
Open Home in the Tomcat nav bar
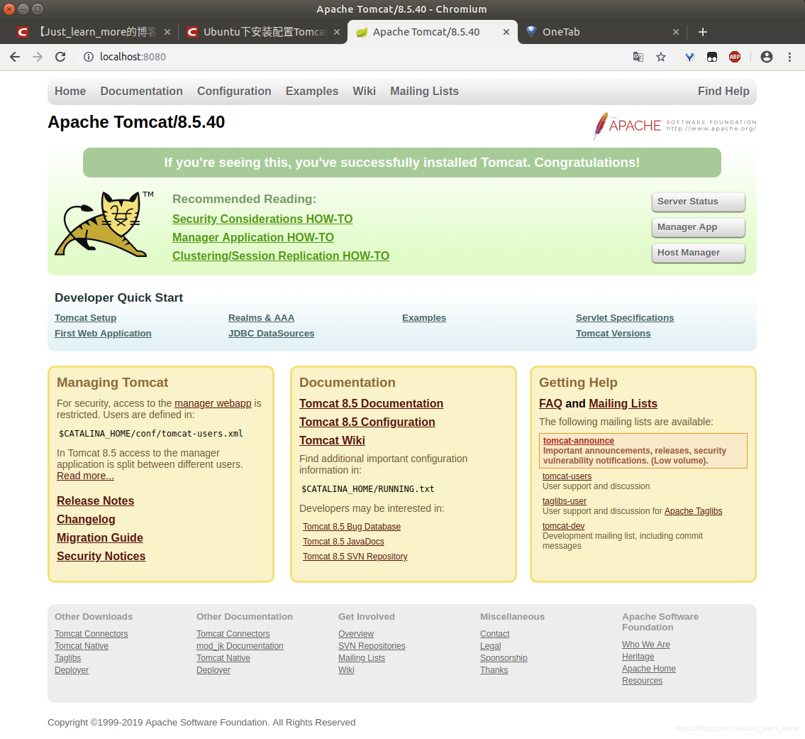pyautogui.click(x=70, y=91)
